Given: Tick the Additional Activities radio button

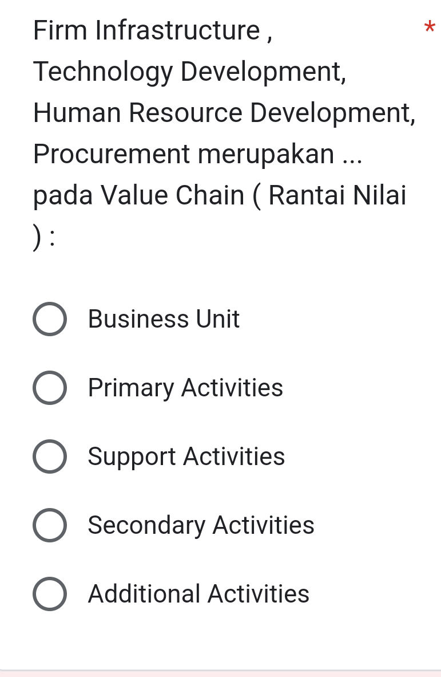Looking at the screenshot, I should pos(49,594).
